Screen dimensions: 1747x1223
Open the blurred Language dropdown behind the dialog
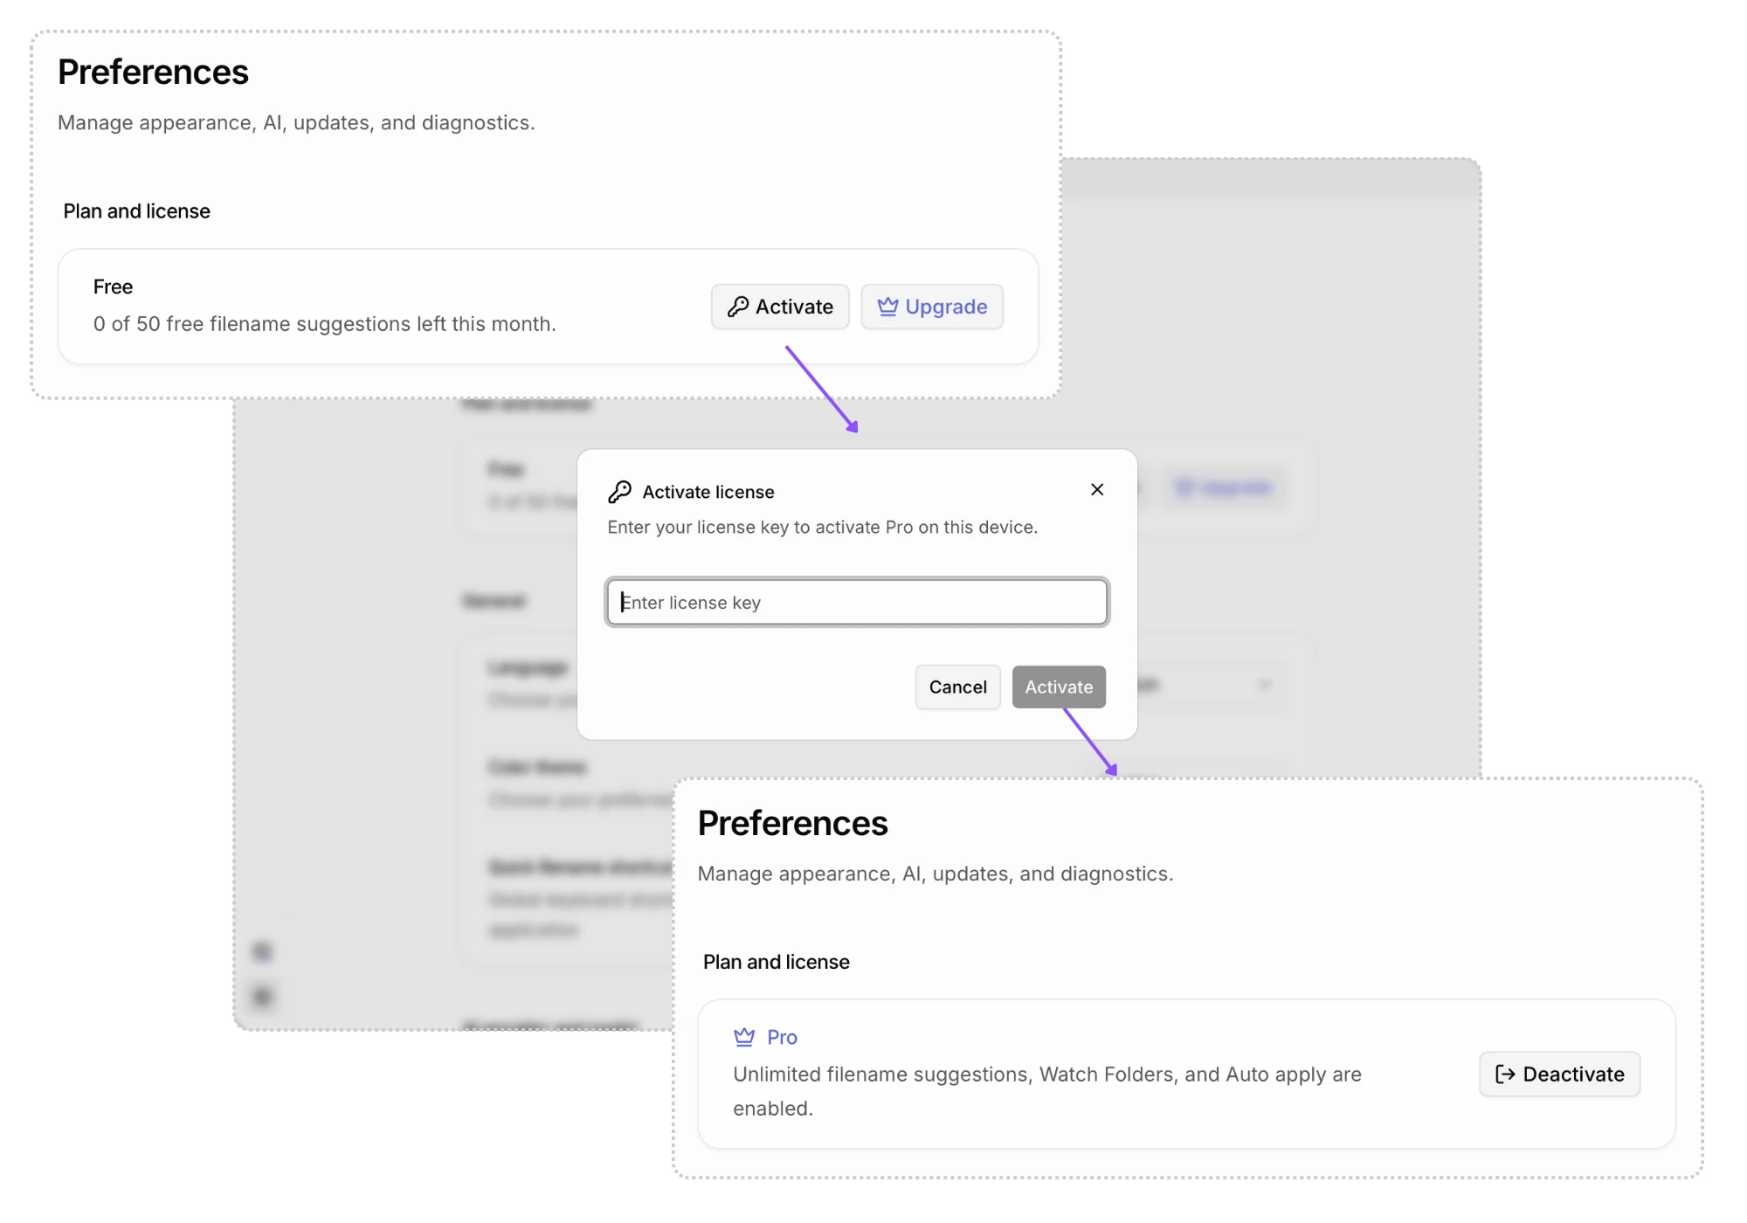click(x=1212, y=684)
